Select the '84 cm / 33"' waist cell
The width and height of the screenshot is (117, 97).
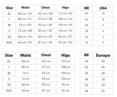click(25, 14)
